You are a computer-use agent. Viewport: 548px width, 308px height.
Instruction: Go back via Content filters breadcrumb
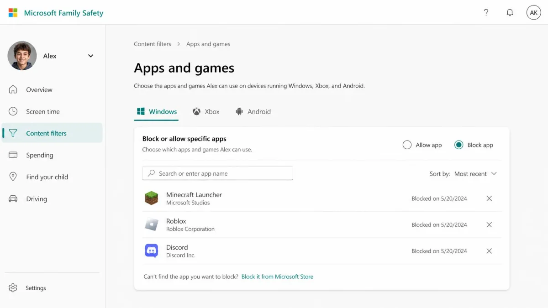tap(153, 44)
